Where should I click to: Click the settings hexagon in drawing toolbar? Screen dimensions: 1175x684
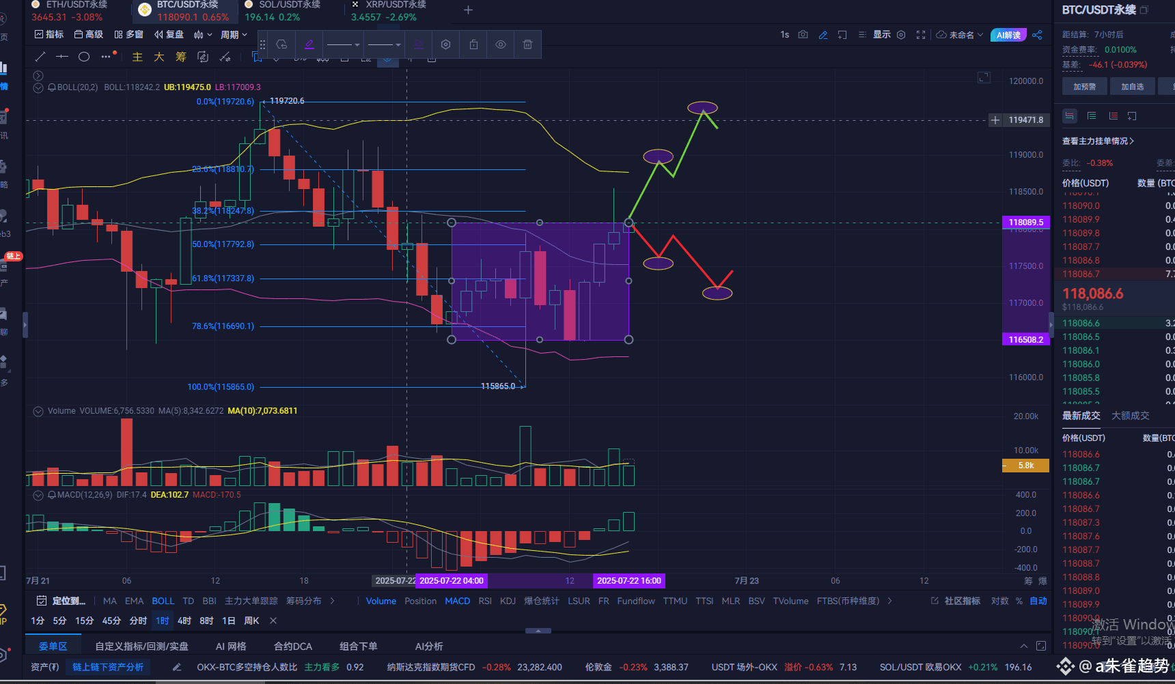point(446,44)
